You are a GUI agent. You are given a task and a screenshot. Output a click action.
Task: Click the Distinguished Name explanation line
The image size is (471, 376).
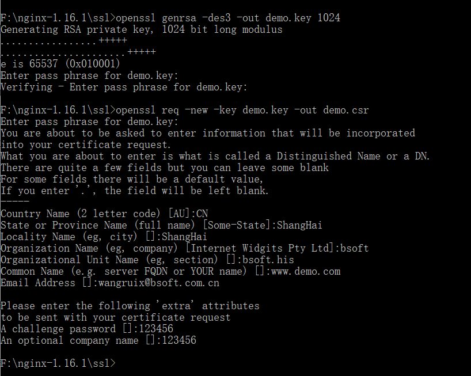(x=215, y=156)
